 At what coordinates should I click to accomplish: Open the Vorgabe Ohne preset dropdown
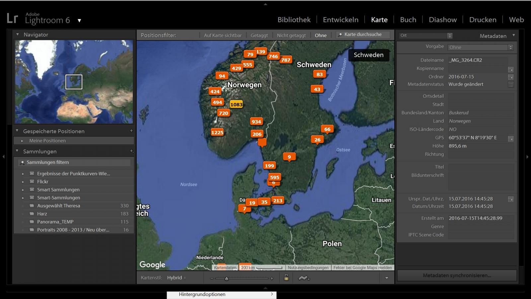click(x=481, y=47)
